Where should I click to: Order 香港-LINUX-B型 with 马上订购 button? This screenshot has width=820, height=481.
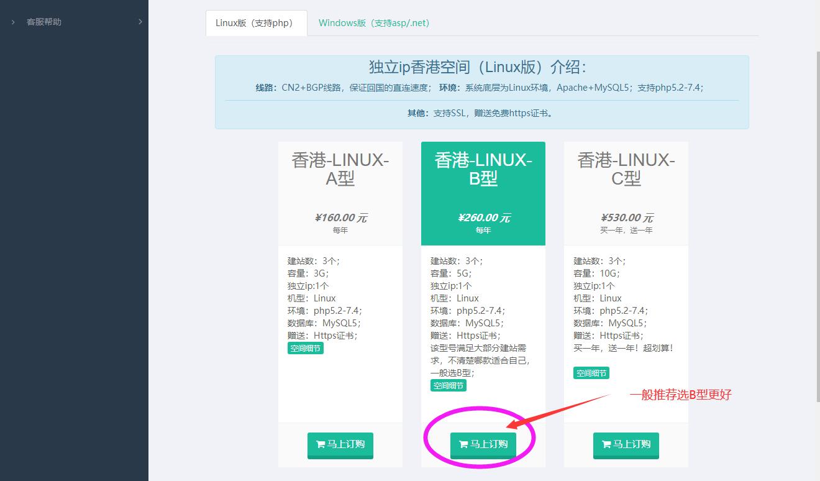coord(483,445)
